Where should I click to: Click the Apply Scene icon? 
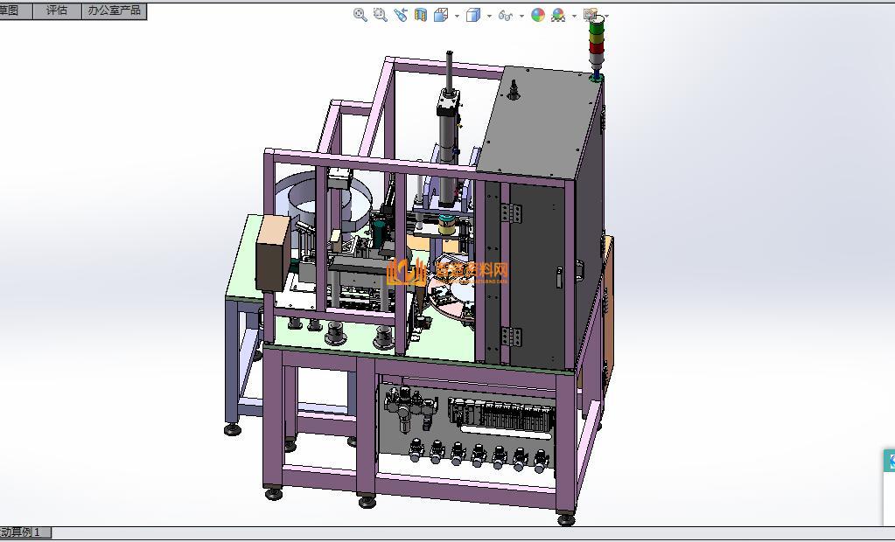pyautogui.click(x=558, y=15)
